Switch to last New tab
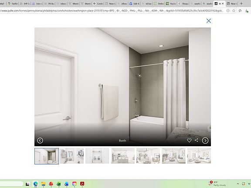The width and height of the screenshot is (251, 188). coord(232,3)
